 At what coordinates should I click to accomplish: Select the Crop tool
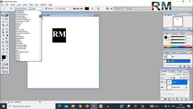tap(3, 25)
